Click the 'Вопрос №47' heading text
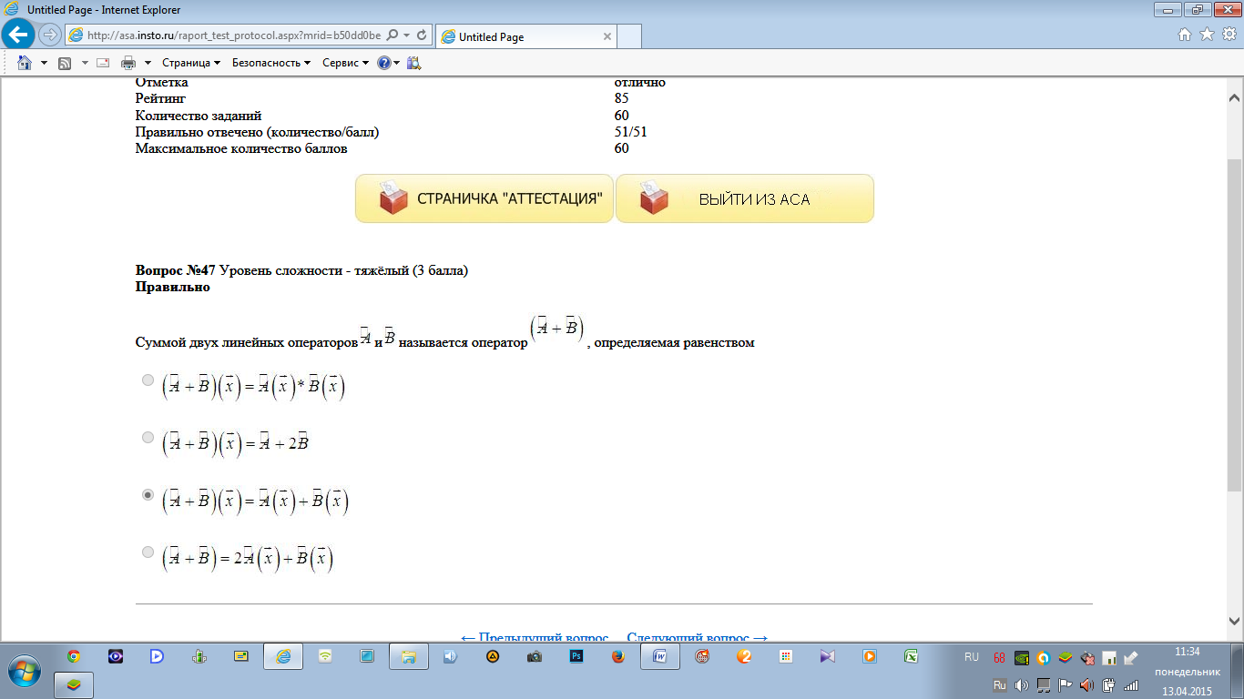 pos(176,271)
